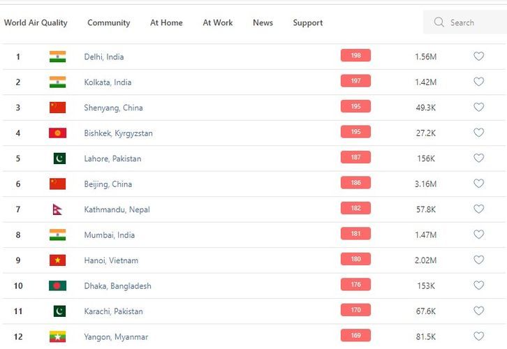The width and height of the screenshot is (507, 349).
Task: Open the Beijing, China city link
Action: point(108,184)
